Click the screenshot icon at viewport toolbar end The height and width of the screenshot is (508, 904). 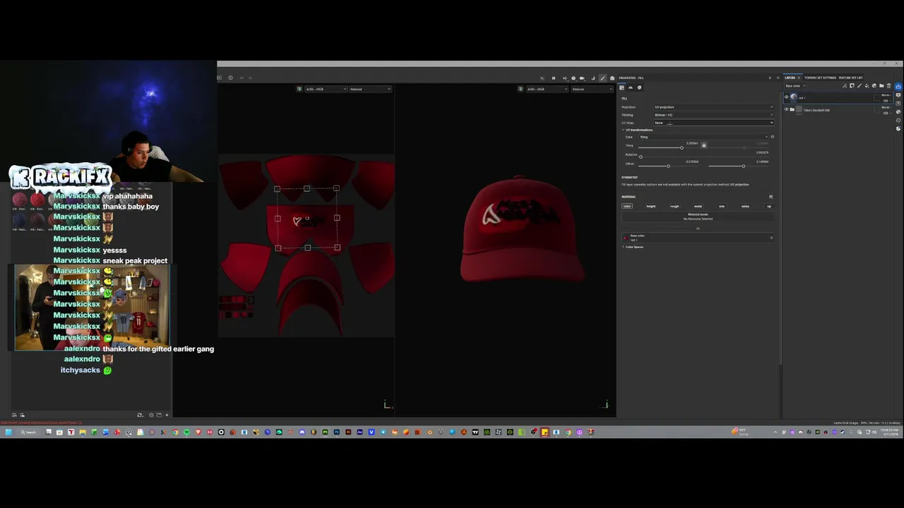pos(612,78)
